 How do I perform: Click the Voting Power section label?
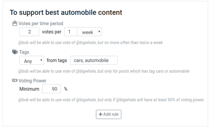click(x=33, y=81)
